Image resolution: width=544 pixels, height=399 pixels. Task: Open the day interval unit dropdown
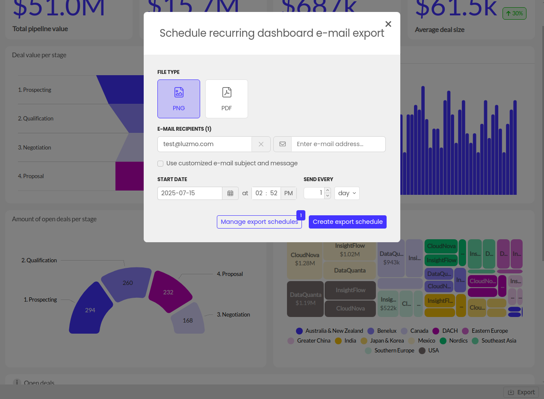(347, 193)
